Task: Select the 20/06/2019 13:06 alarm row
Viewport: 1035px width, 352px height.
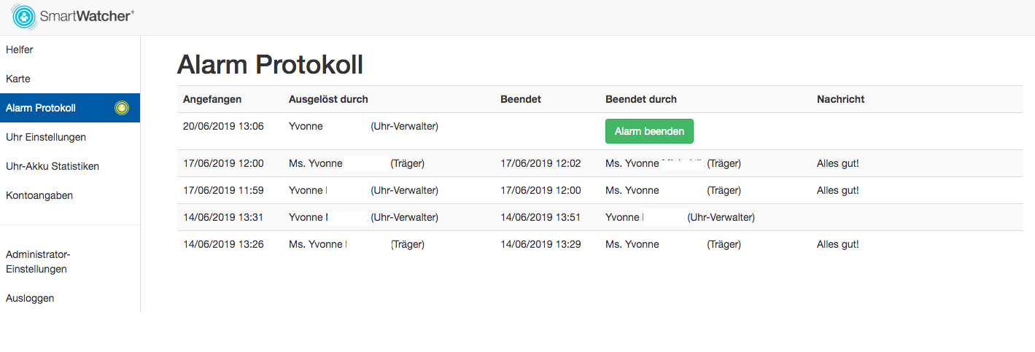Action: [x=600, y=131]
